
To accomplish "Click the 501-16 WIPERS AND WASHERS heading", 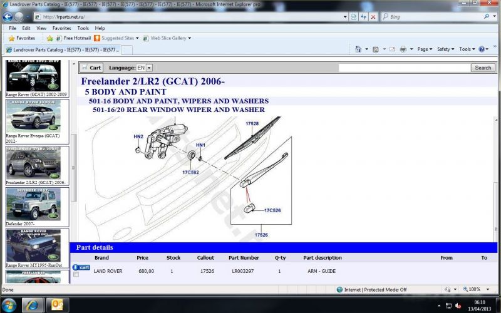I will 178,101.
